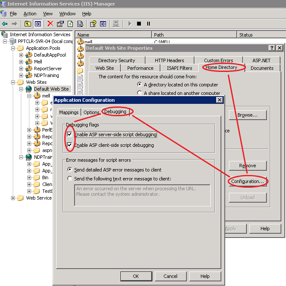Select the NDPTraining application pool icon
The image size is (286, 286).
point(29,75)
